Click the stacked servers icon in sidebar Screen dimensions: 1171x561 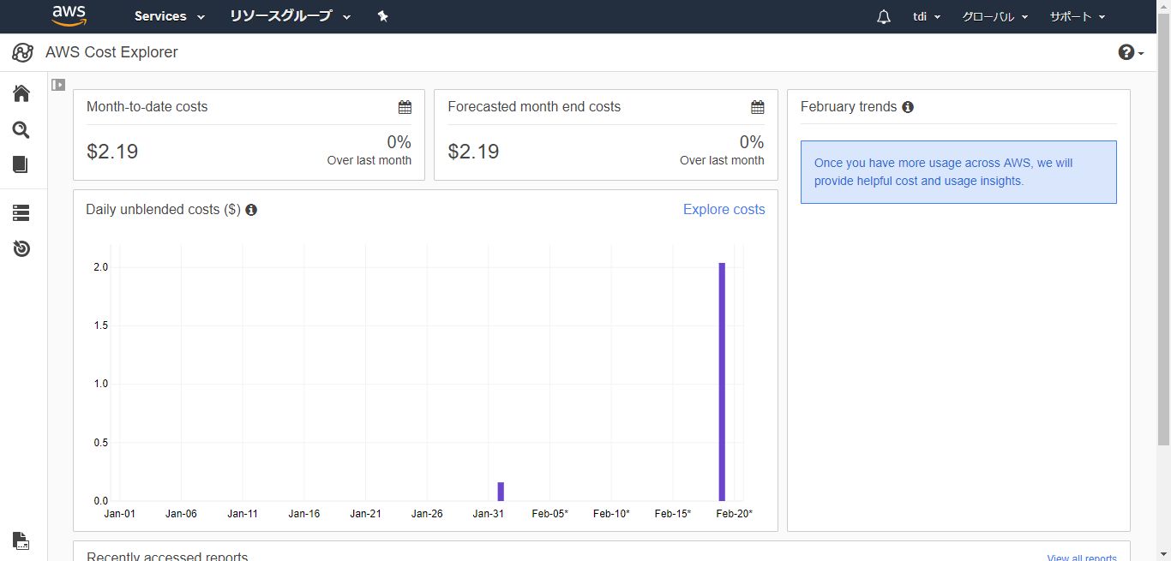point(21,212)
